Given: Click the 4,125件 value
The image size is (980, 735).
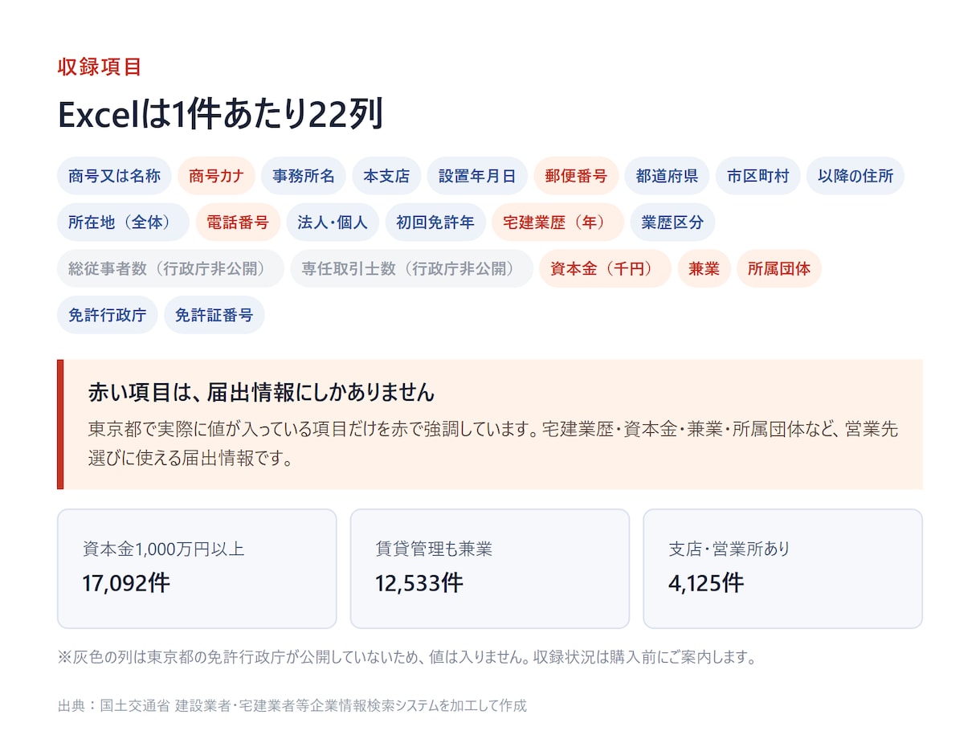Looking at the screenshot, I should pyautogui.click(x=706, y=582).
